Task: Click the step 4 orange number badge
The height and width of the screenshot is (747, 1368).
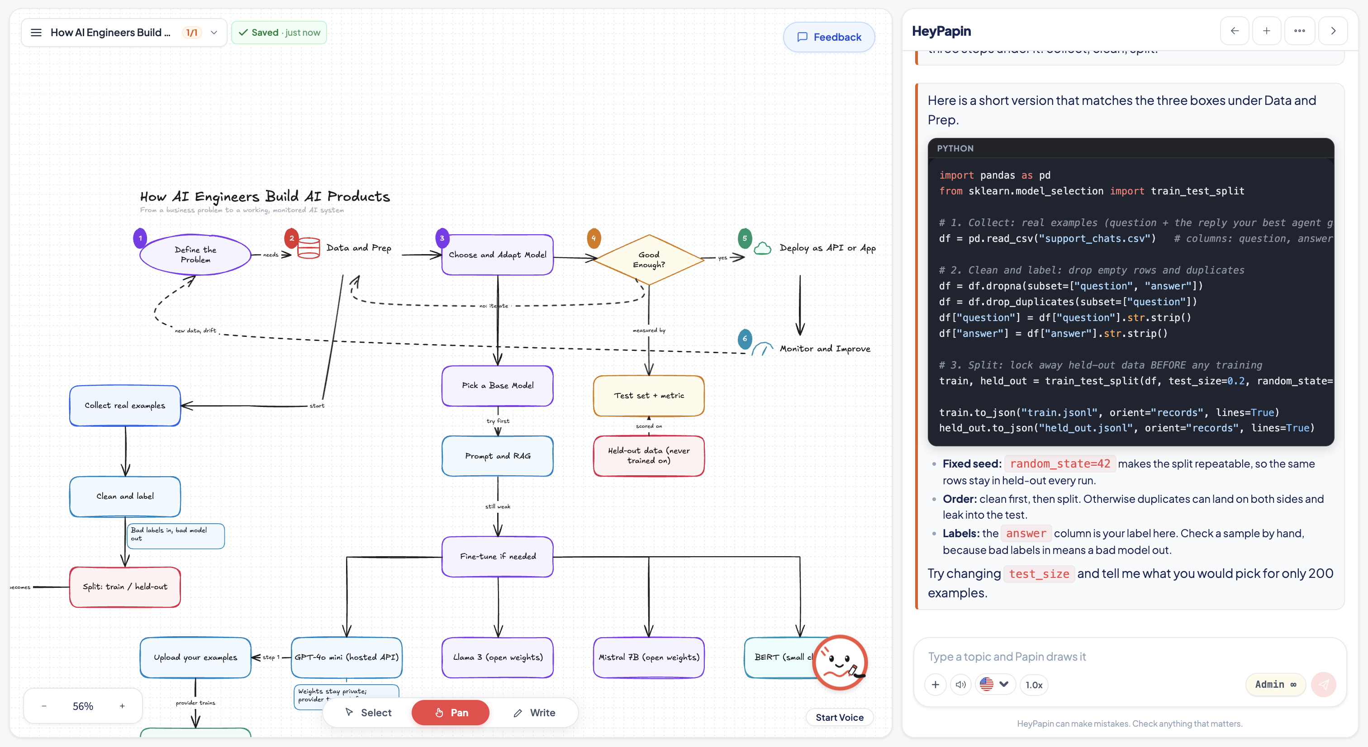Action: [x=594, y=238]
